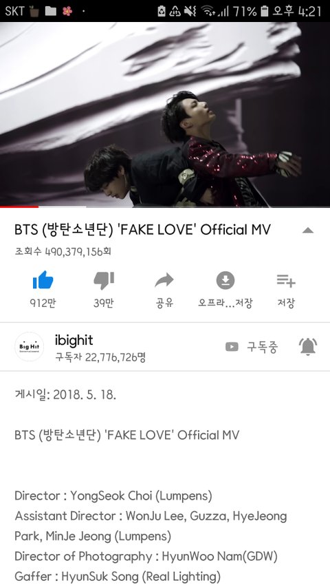The width and height of the screenshot is (330, 587).
Task: Click the ibighit channel name
Action: click(74, 340)
